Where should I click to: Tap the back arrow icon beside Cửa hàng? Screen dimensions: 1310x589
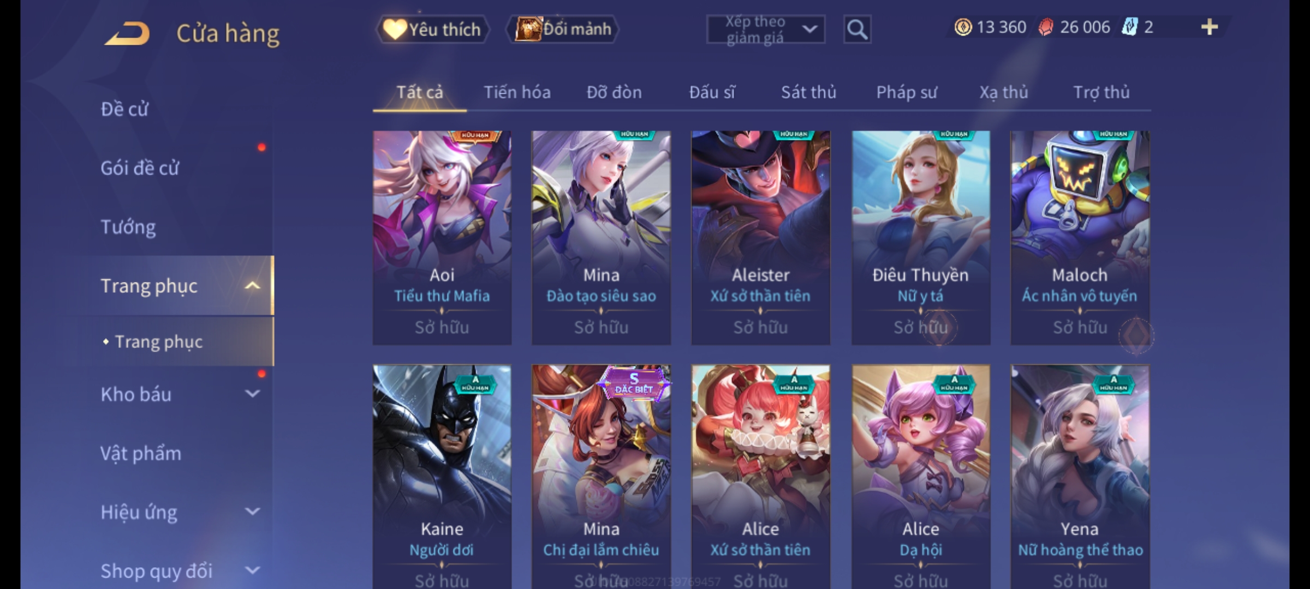click(x=128, y=33)
